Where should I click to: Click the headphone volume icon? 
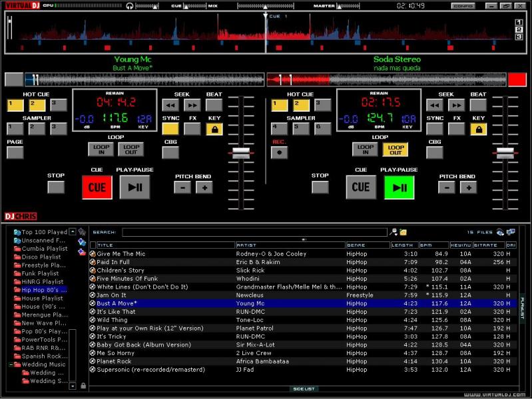point(129,6)
